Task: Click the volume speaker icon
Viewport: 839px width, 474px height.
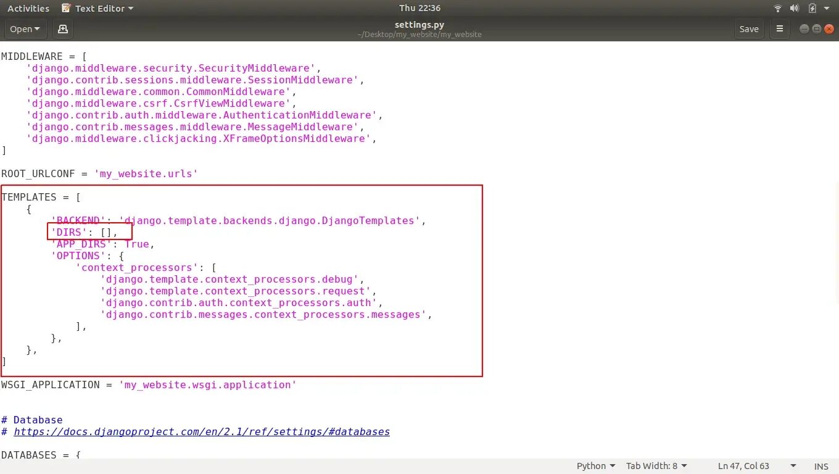Action: [x=795, y=8]
